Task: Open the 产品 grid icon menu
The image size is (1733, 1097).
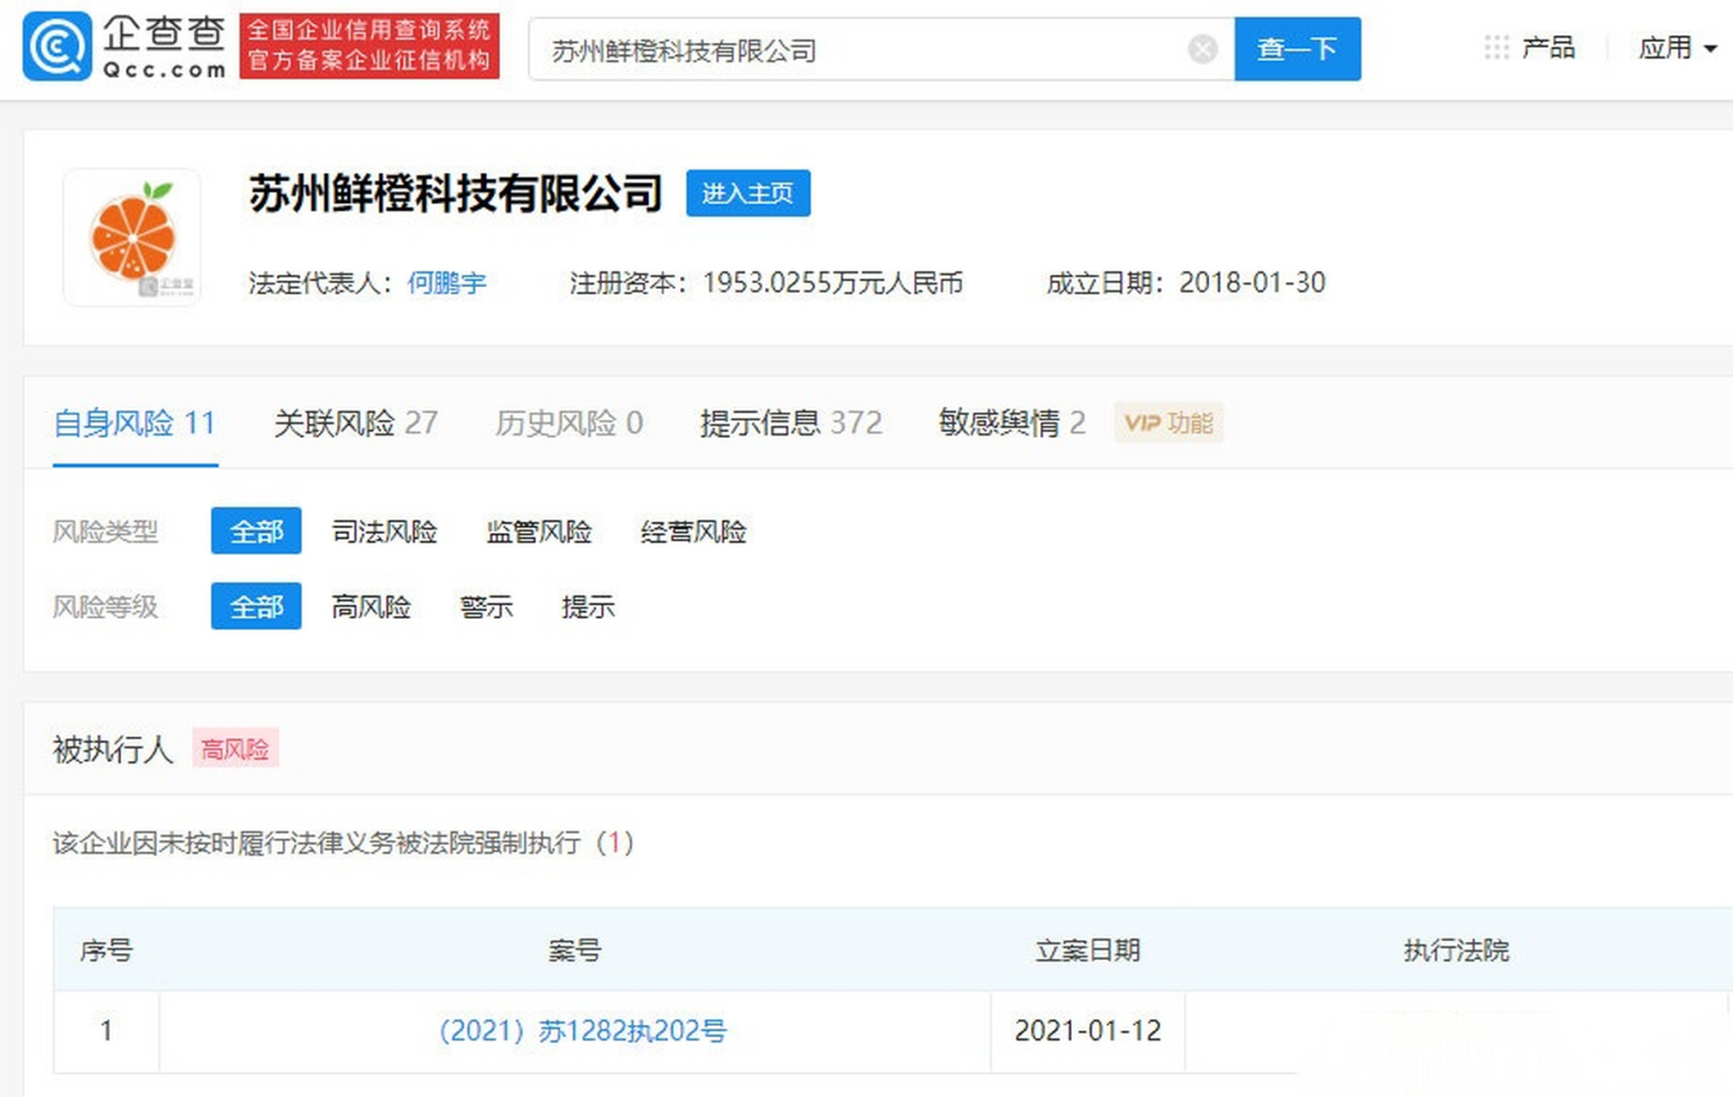Action: coord(1496,48)
